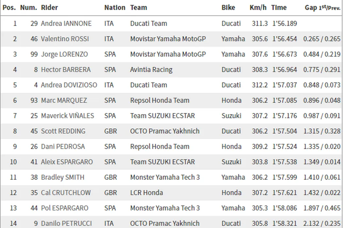The image size is (343, 228).
Task: Click Cal CRUTCHLOW rider name
Action: click(66, 192)
